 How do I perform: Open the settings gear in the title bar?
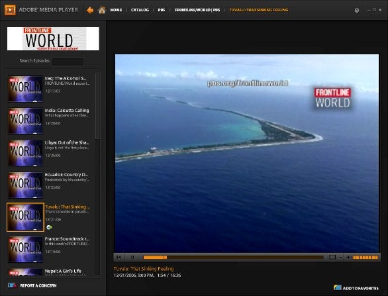[x=357, y=11]
